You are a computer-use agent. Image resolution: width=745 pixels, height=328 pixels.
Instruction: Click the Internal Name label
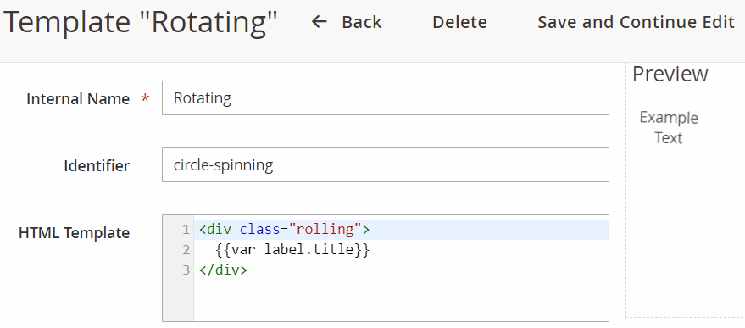[x=78, y=99]
